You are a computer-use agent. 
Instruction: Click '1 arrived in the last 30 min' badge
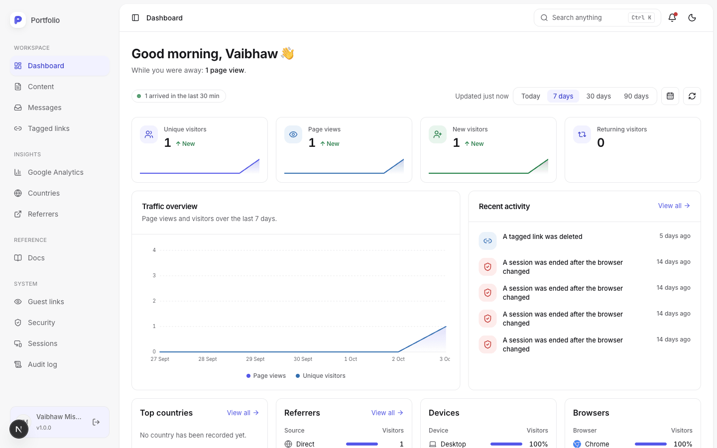[179, 96]
